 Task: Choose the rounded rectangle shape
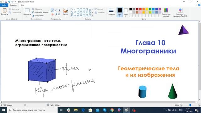[x=84, y=9]
